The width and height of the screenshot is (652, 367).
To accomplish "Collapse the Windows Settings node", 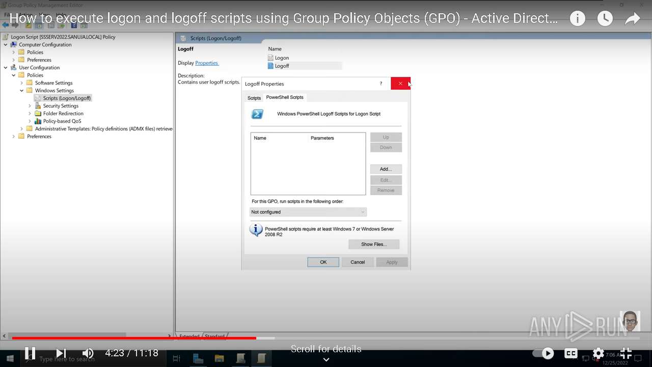I will (x=22, y=90).
